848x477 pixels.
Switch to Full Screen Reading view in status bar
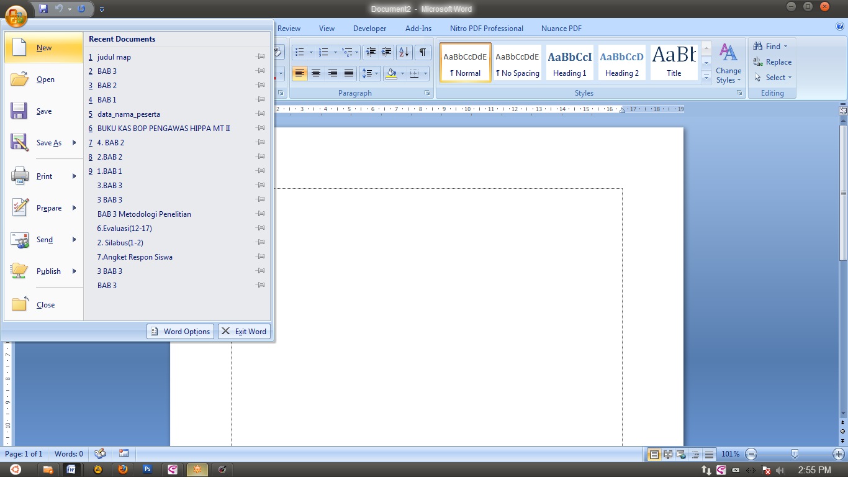click(668, 454)
